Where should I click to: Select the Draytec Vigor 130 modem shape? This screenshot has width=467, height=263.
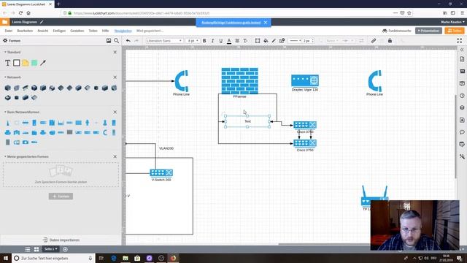305,80
